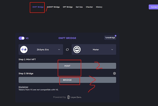Screen dimensions: 158x106
Task: Click the Connect wallet button
Action: click(x=154, y=7)
